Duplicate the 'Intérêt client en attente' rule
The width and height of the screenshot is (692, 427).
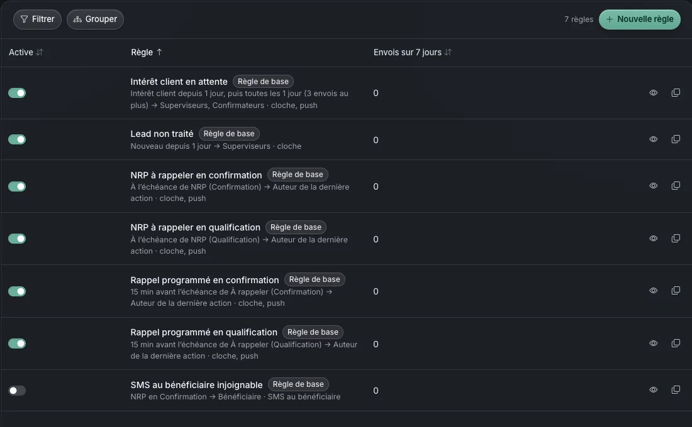676,92
